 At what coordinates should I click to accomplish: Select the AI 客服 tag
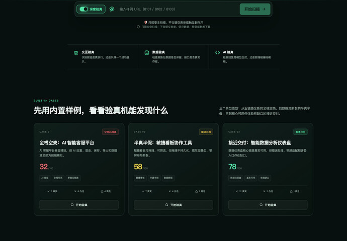point(45,178)
